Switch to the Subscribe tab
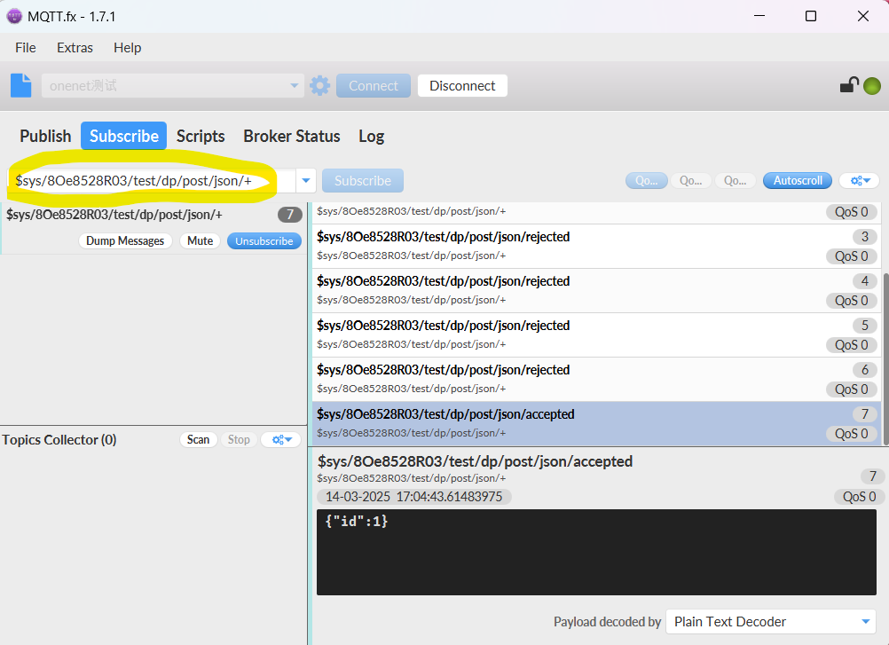Screen dimensions: 889x645 pos(123,136)
